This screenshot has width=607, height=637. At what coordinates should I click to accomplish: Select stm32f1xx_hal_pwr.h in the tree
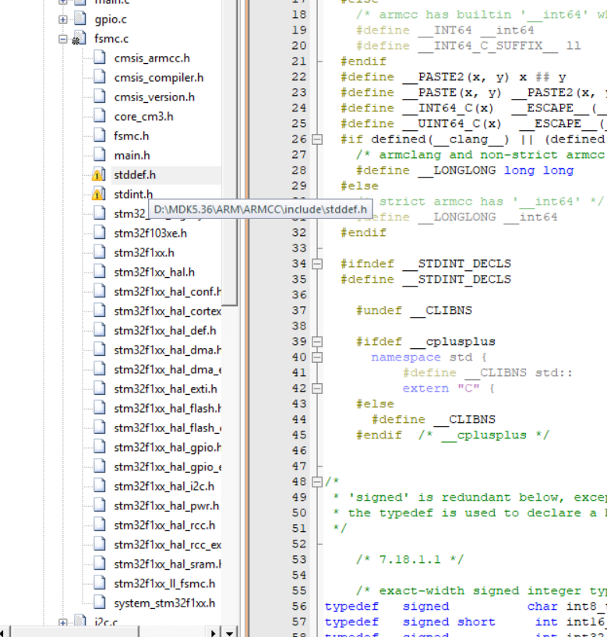(166, 505)
